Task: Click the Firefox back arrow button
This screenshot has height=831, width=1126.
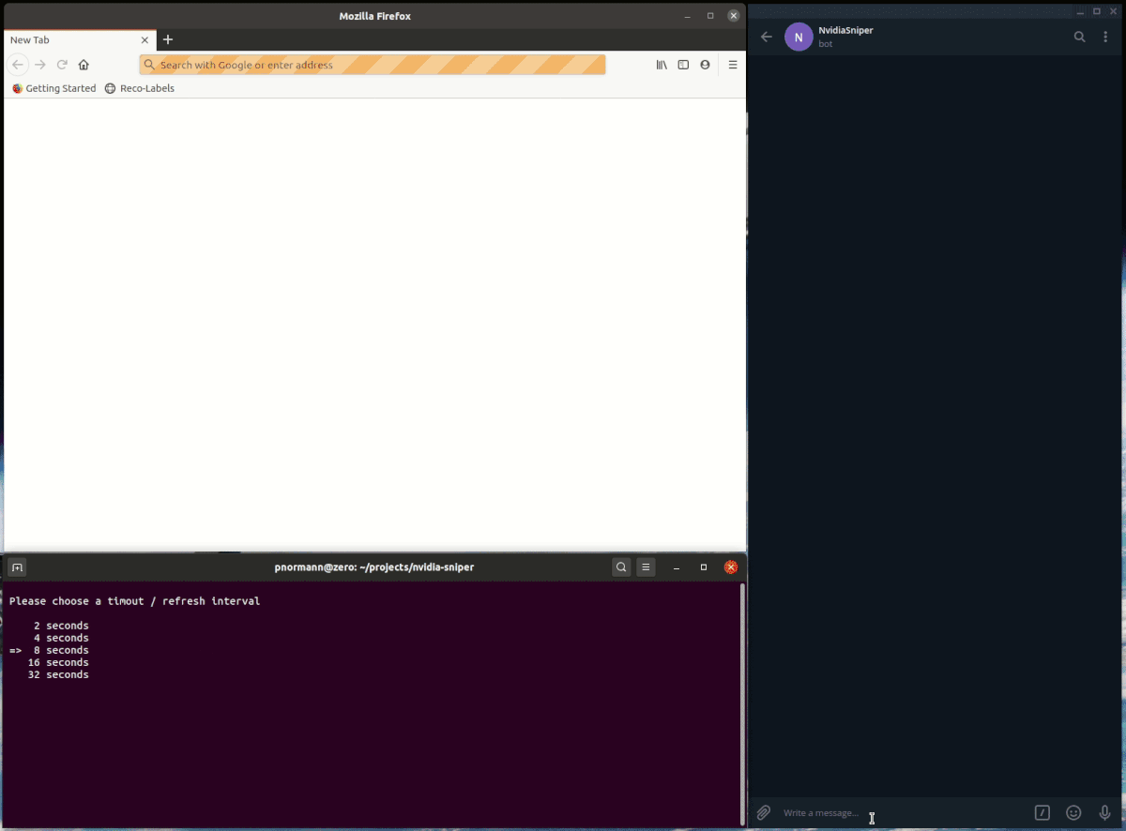Action: tap(18, 65)
